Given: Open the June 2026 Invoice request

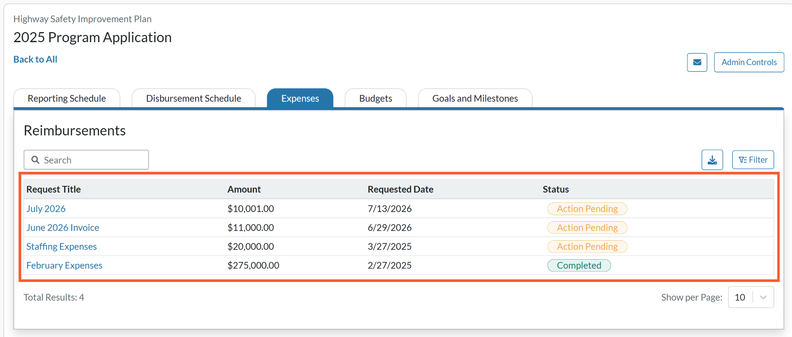Looking at the screenshot, I should click(x=63, y=228).
